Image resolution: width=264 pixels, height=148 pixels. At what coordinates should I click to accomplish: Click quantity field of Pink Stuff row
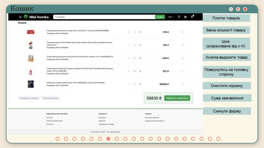134,71
